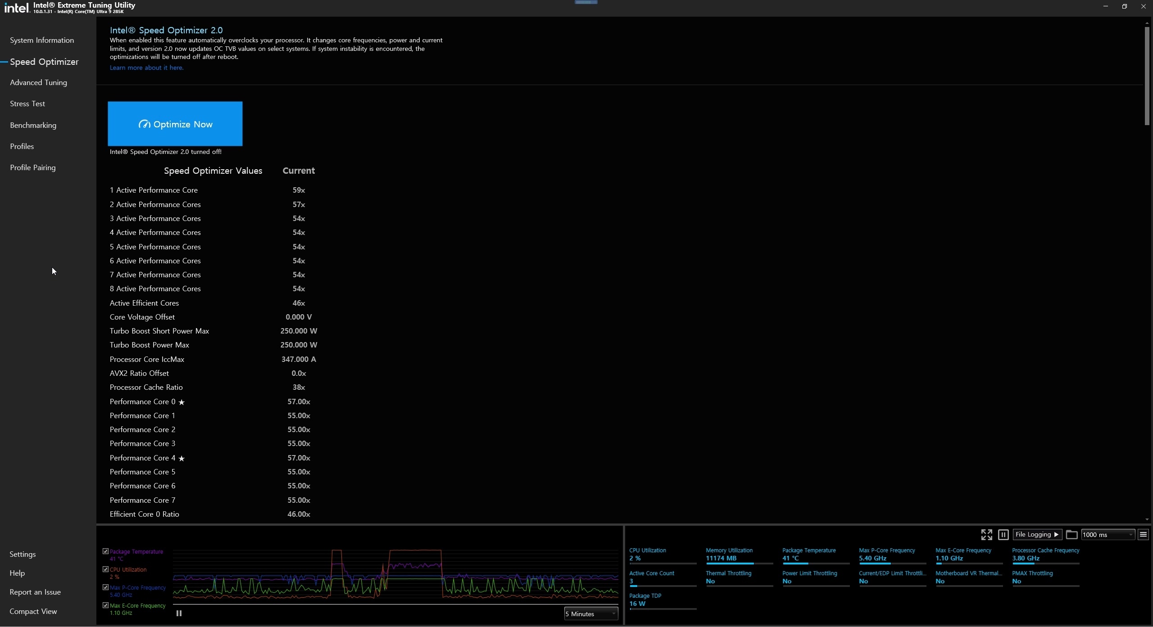Go to Advanced Tuning
This screenshot has width=1153, height=627.
[x=38, y=82]
